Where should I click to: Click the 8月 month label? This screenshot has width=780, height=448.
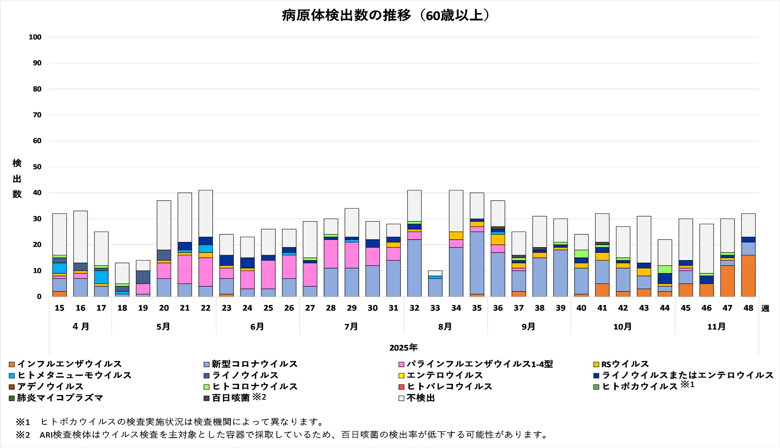coord(445,327)
